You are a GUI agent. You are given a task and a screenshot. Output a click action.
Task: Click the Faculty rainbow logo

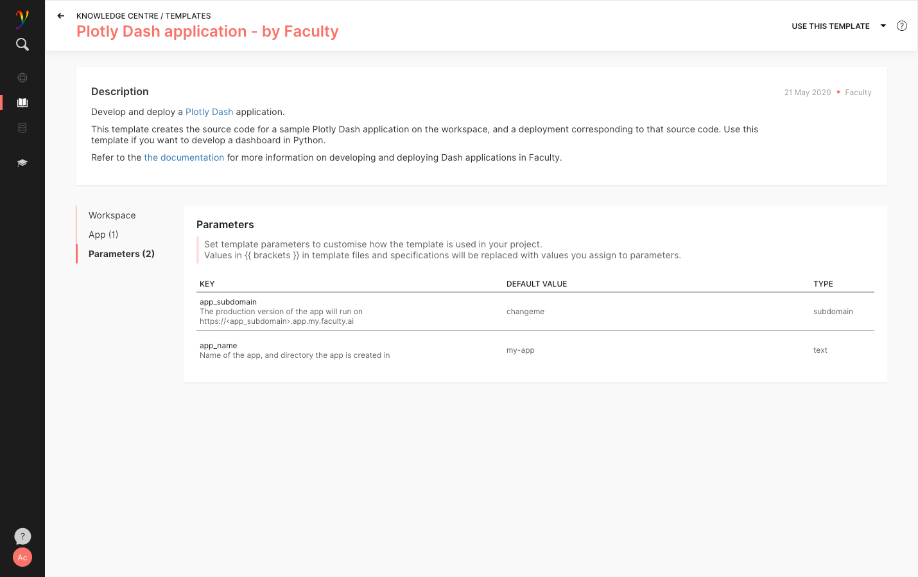(22, 19)
